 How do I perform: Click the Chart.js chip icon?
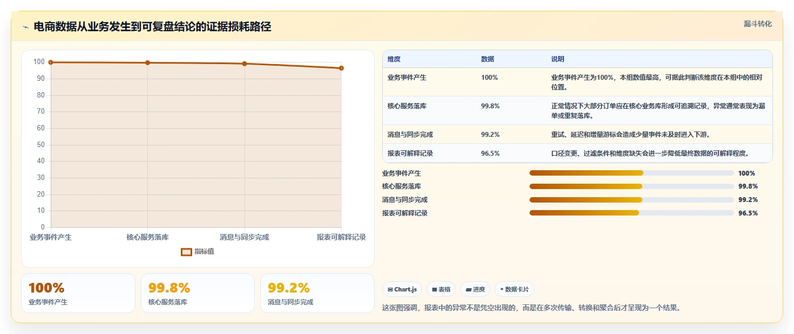pos(390,290)
